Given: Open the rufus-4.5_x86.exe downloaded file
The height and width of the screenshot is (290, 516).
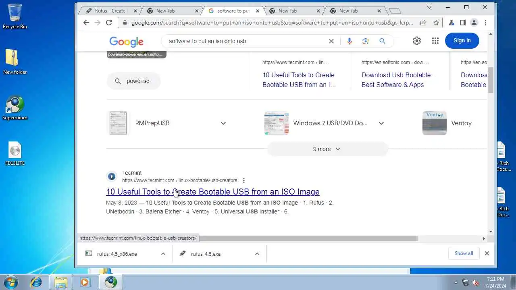Looking at the screenshot, I should 117,254.
